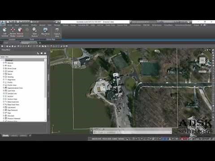The width and height of the screenshot is (215, 161).
Task: Click the Catchment node icon
Action: tap(6, 107)
